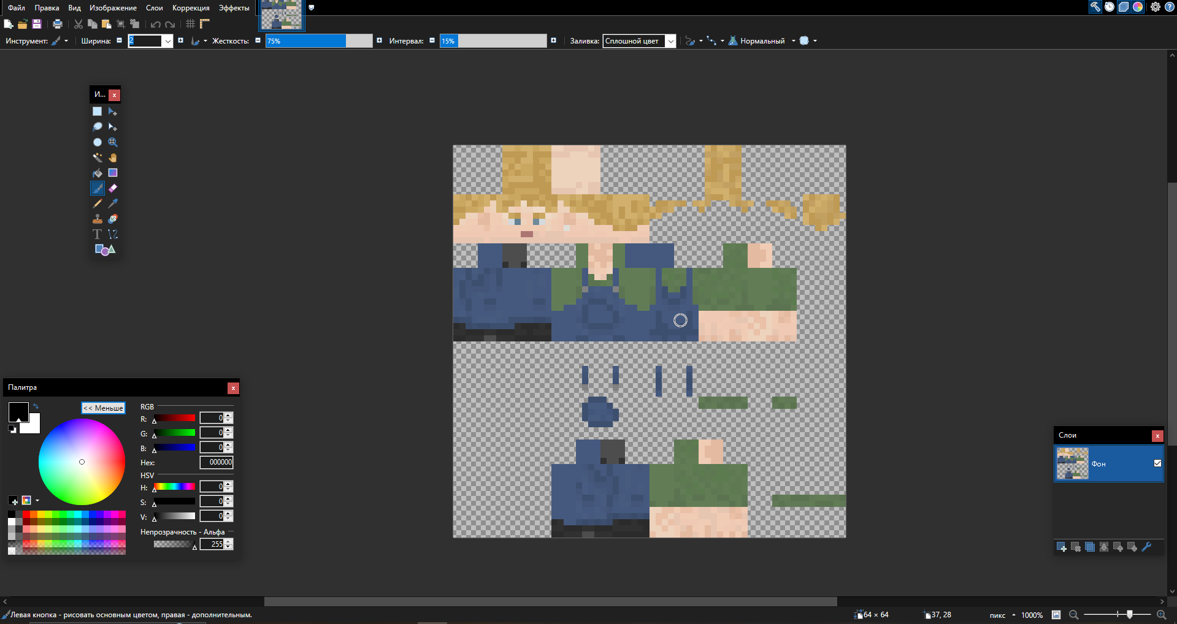
Task: Select the Rectangle Select tool
Action: pos(97,112)
